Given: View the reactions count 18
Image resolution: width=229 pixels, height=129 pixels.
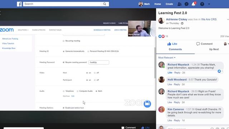Looking at the screenshot, I should [166, 36].
